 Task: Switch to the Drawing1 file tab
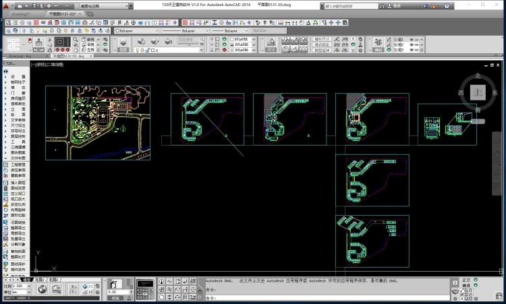[x=22, y=14]
